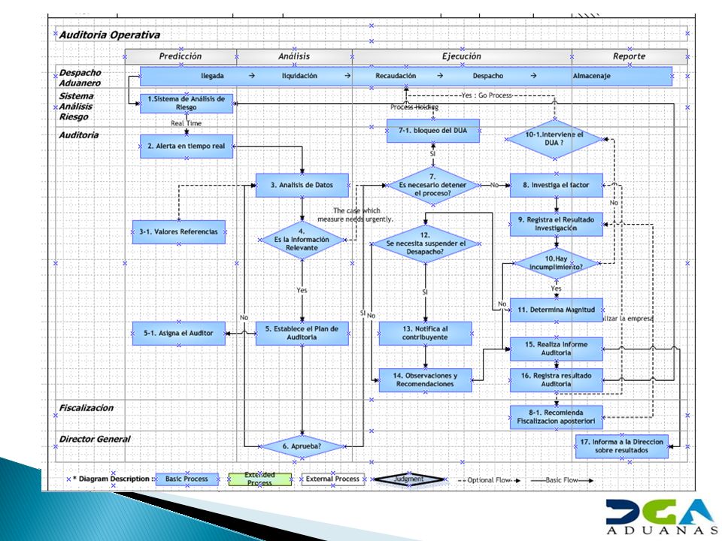Screen dimensions: 722x541
Task: Select the 'Sistema Análisis Riesgo' lane label
Action: (77, 106)
